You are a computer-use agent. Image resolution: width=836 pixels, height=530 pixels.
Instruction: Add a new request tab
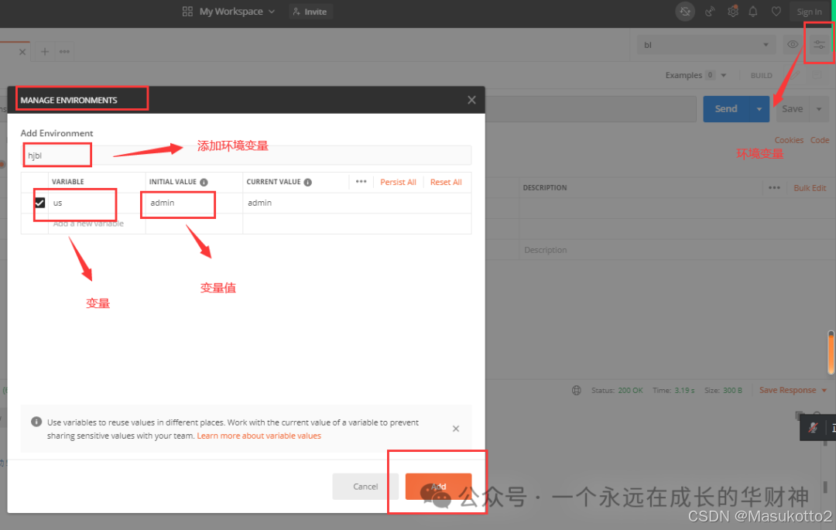coord(45,51)
